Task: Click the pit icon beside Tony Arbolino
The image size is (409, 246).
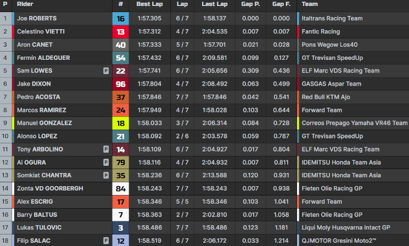Action: click(x=105, y=149)
